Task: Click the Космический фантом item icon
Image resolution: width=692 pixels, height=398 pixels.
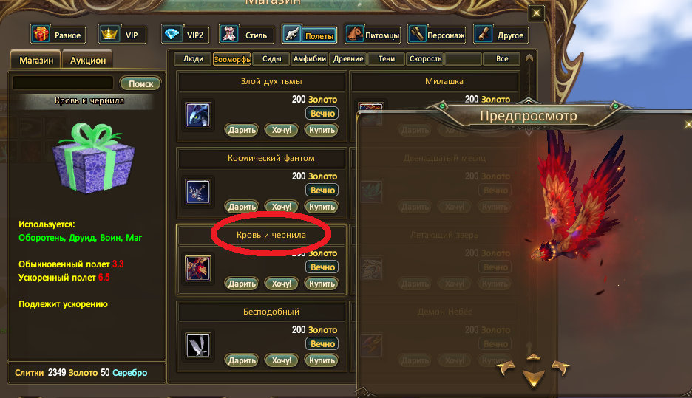Action: point(197,192)
